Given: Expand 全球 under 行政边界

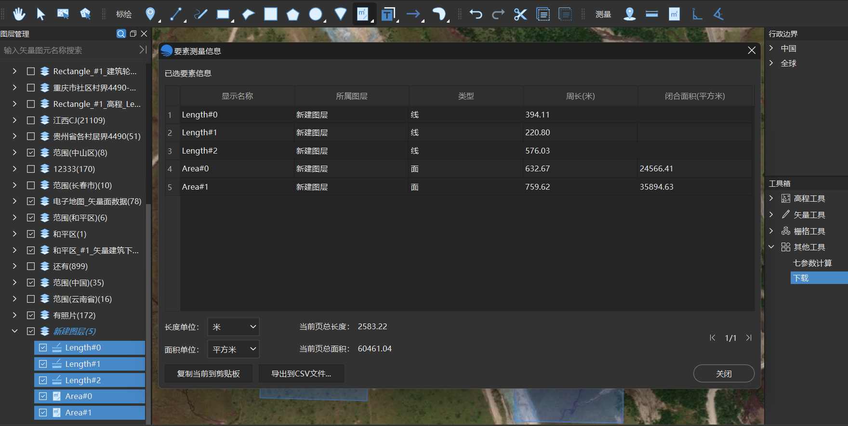Looking at the screenshot, I should (771, 63).
